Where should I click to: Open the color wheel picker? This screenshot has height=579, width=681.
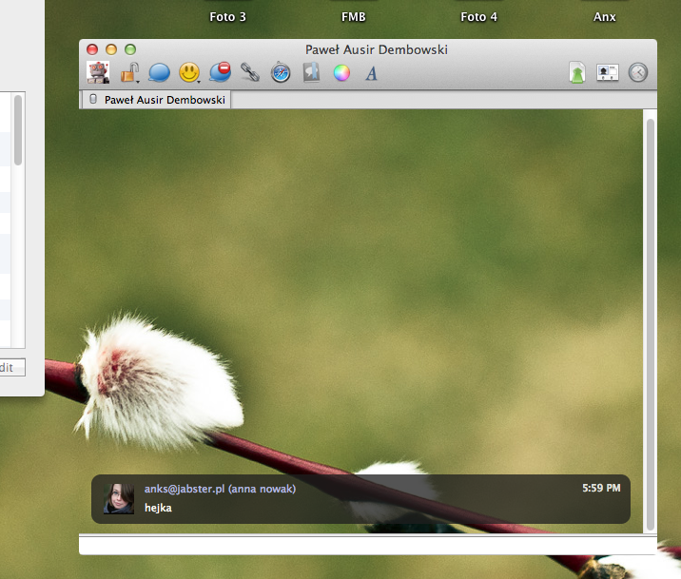(x=341, y=72)
